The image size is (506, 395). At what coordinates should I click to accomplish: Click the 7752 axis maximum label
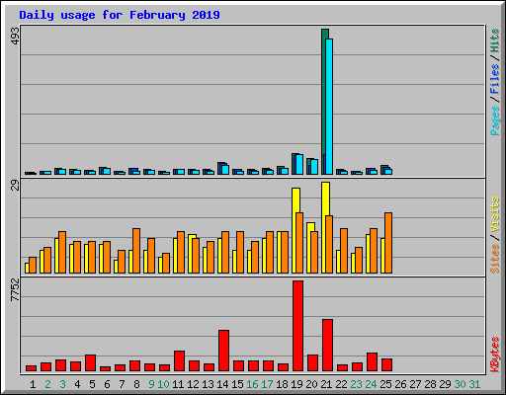click(15, 290)
